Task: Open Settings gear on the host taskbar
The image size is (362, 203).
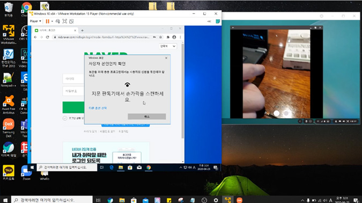Action: point(216,200)
